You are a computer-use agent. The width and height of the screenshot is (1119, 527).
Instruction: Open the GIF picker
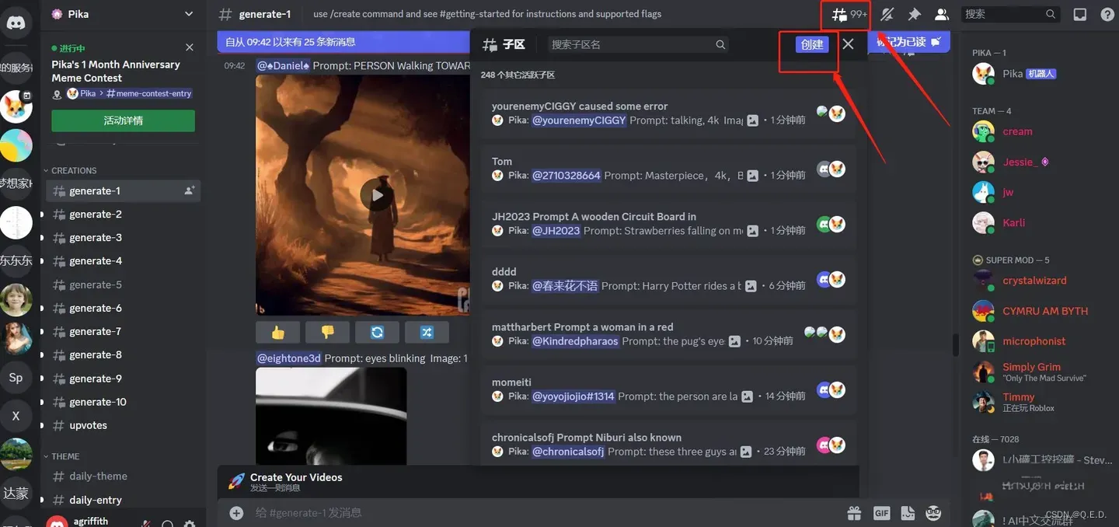[881, 513]
